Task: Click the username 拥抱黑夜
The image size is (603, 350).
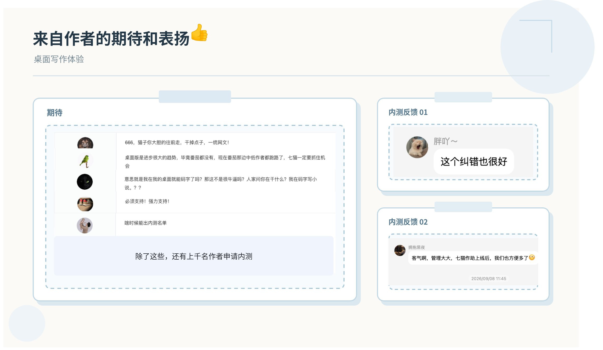Action: pyautogui.click(x=416, y=247)
